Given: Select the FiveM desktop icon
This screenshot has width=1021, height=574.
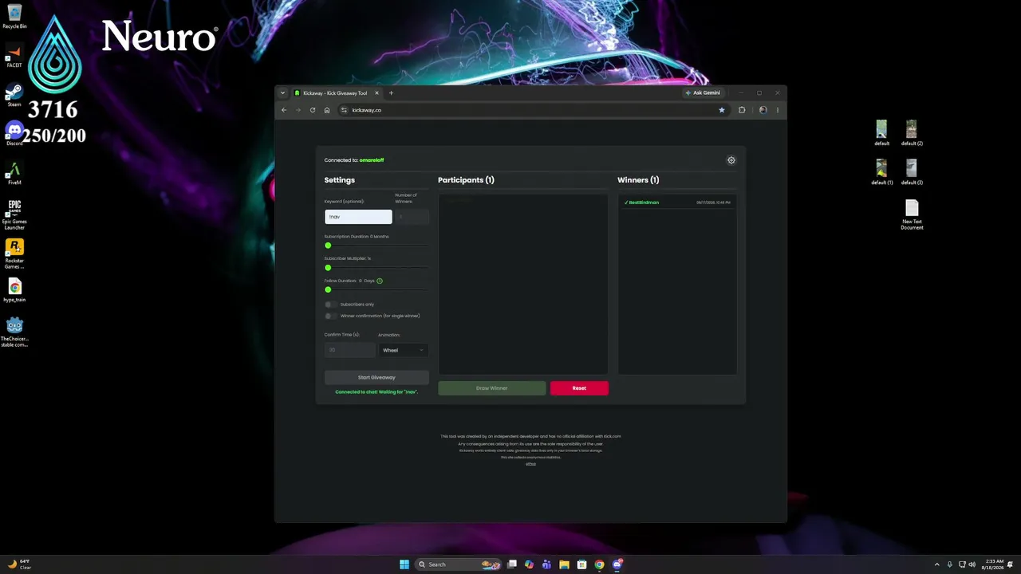Looking at the screenshot, I should 14,173.
